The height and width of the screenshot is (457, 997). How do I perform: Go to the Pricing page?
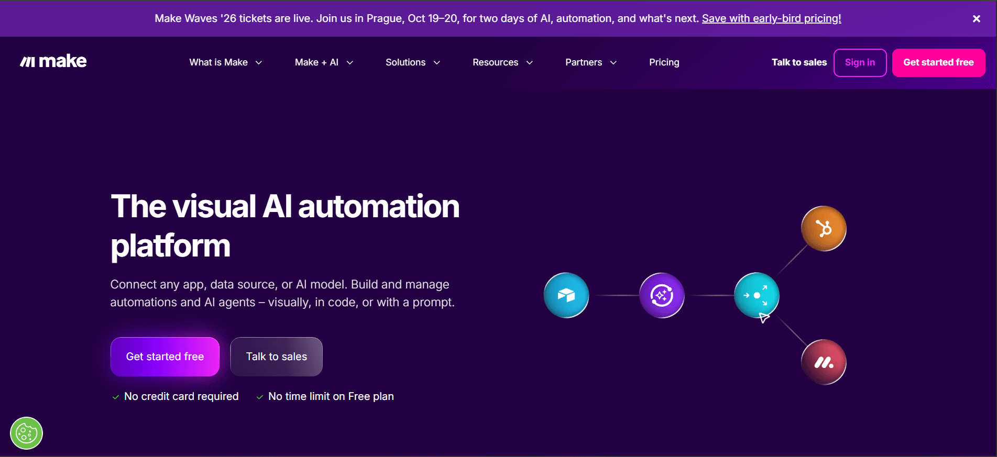[x=664, y=62]
